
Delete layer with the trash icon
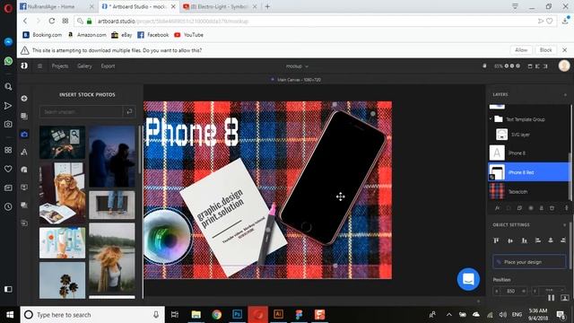point(552,208)
